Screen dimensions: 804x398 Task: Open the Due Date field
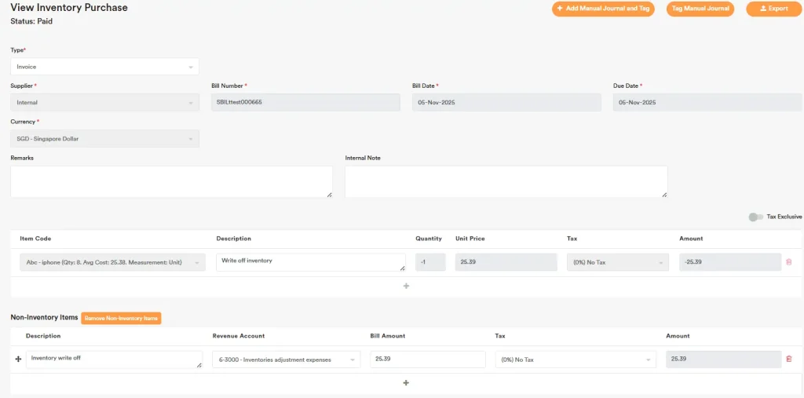[707, 102]
